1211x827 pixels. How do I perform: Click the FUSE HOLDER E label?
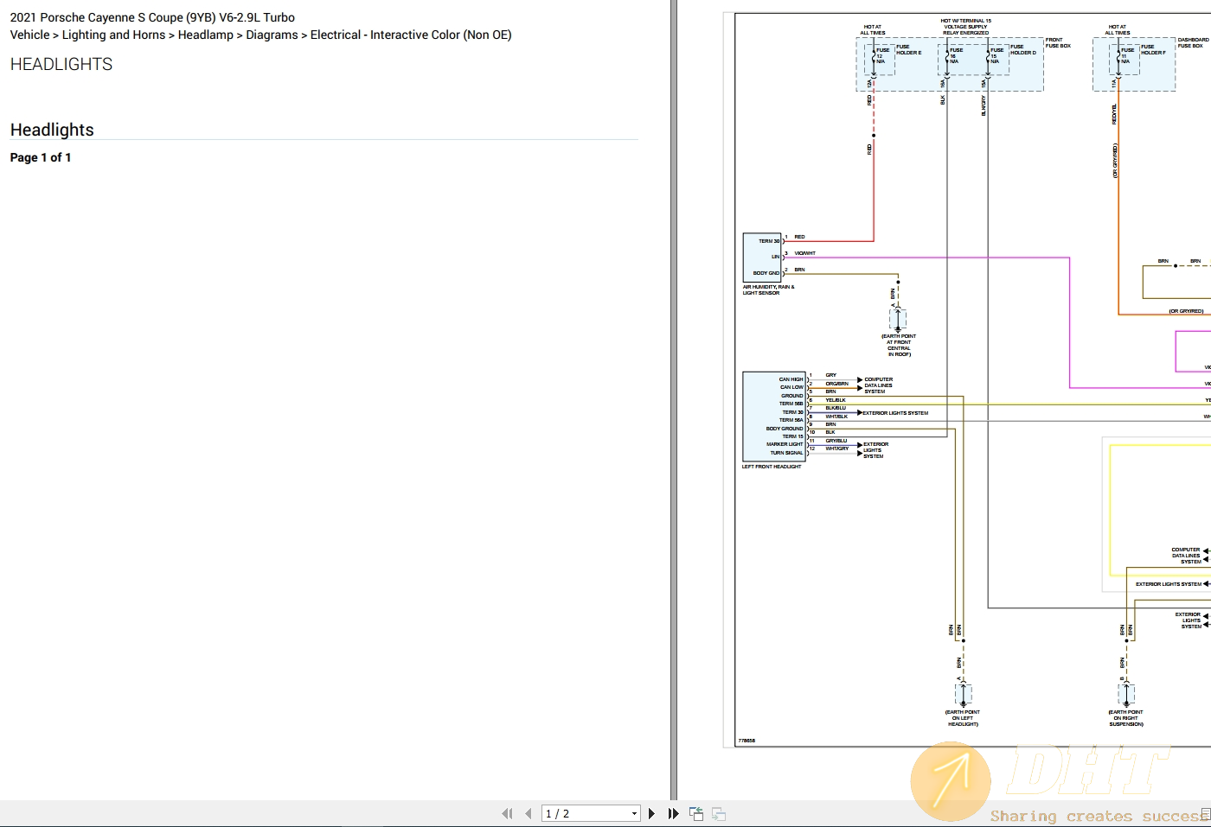coord(908,50)
